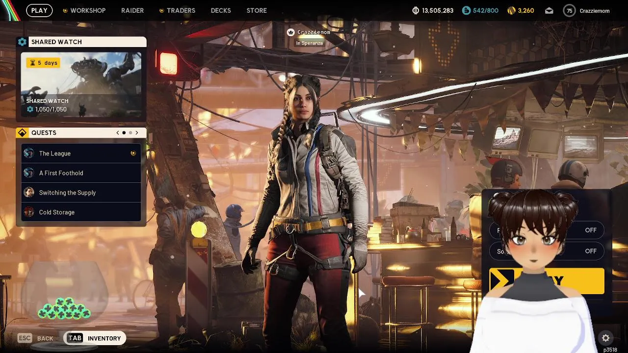This screenshot has height=353, width=628.
Task: Click the WORKSHOP notification dot
Action: [65, 10]
